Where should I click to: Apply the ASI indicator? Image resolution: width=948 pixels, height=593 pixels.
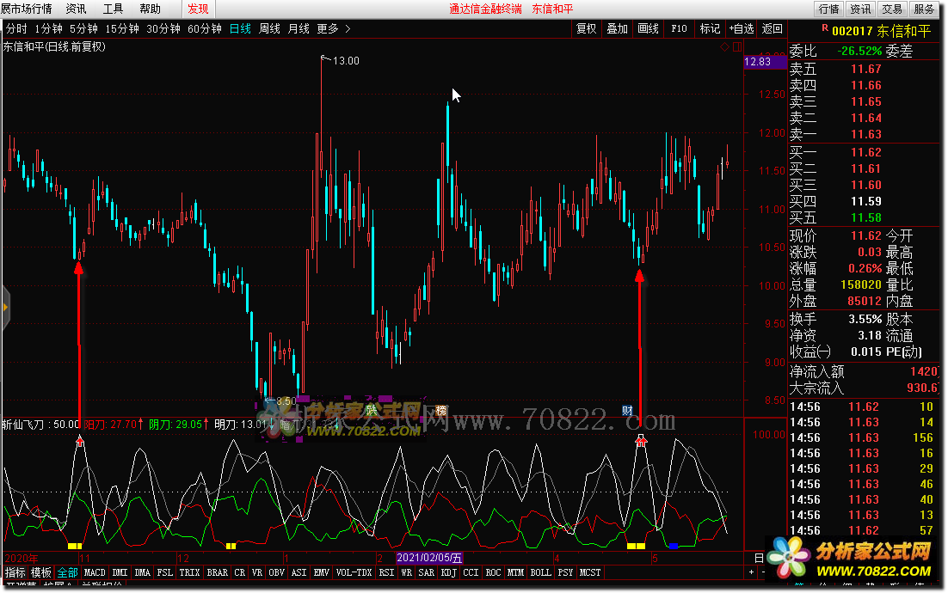click(299, 572)
